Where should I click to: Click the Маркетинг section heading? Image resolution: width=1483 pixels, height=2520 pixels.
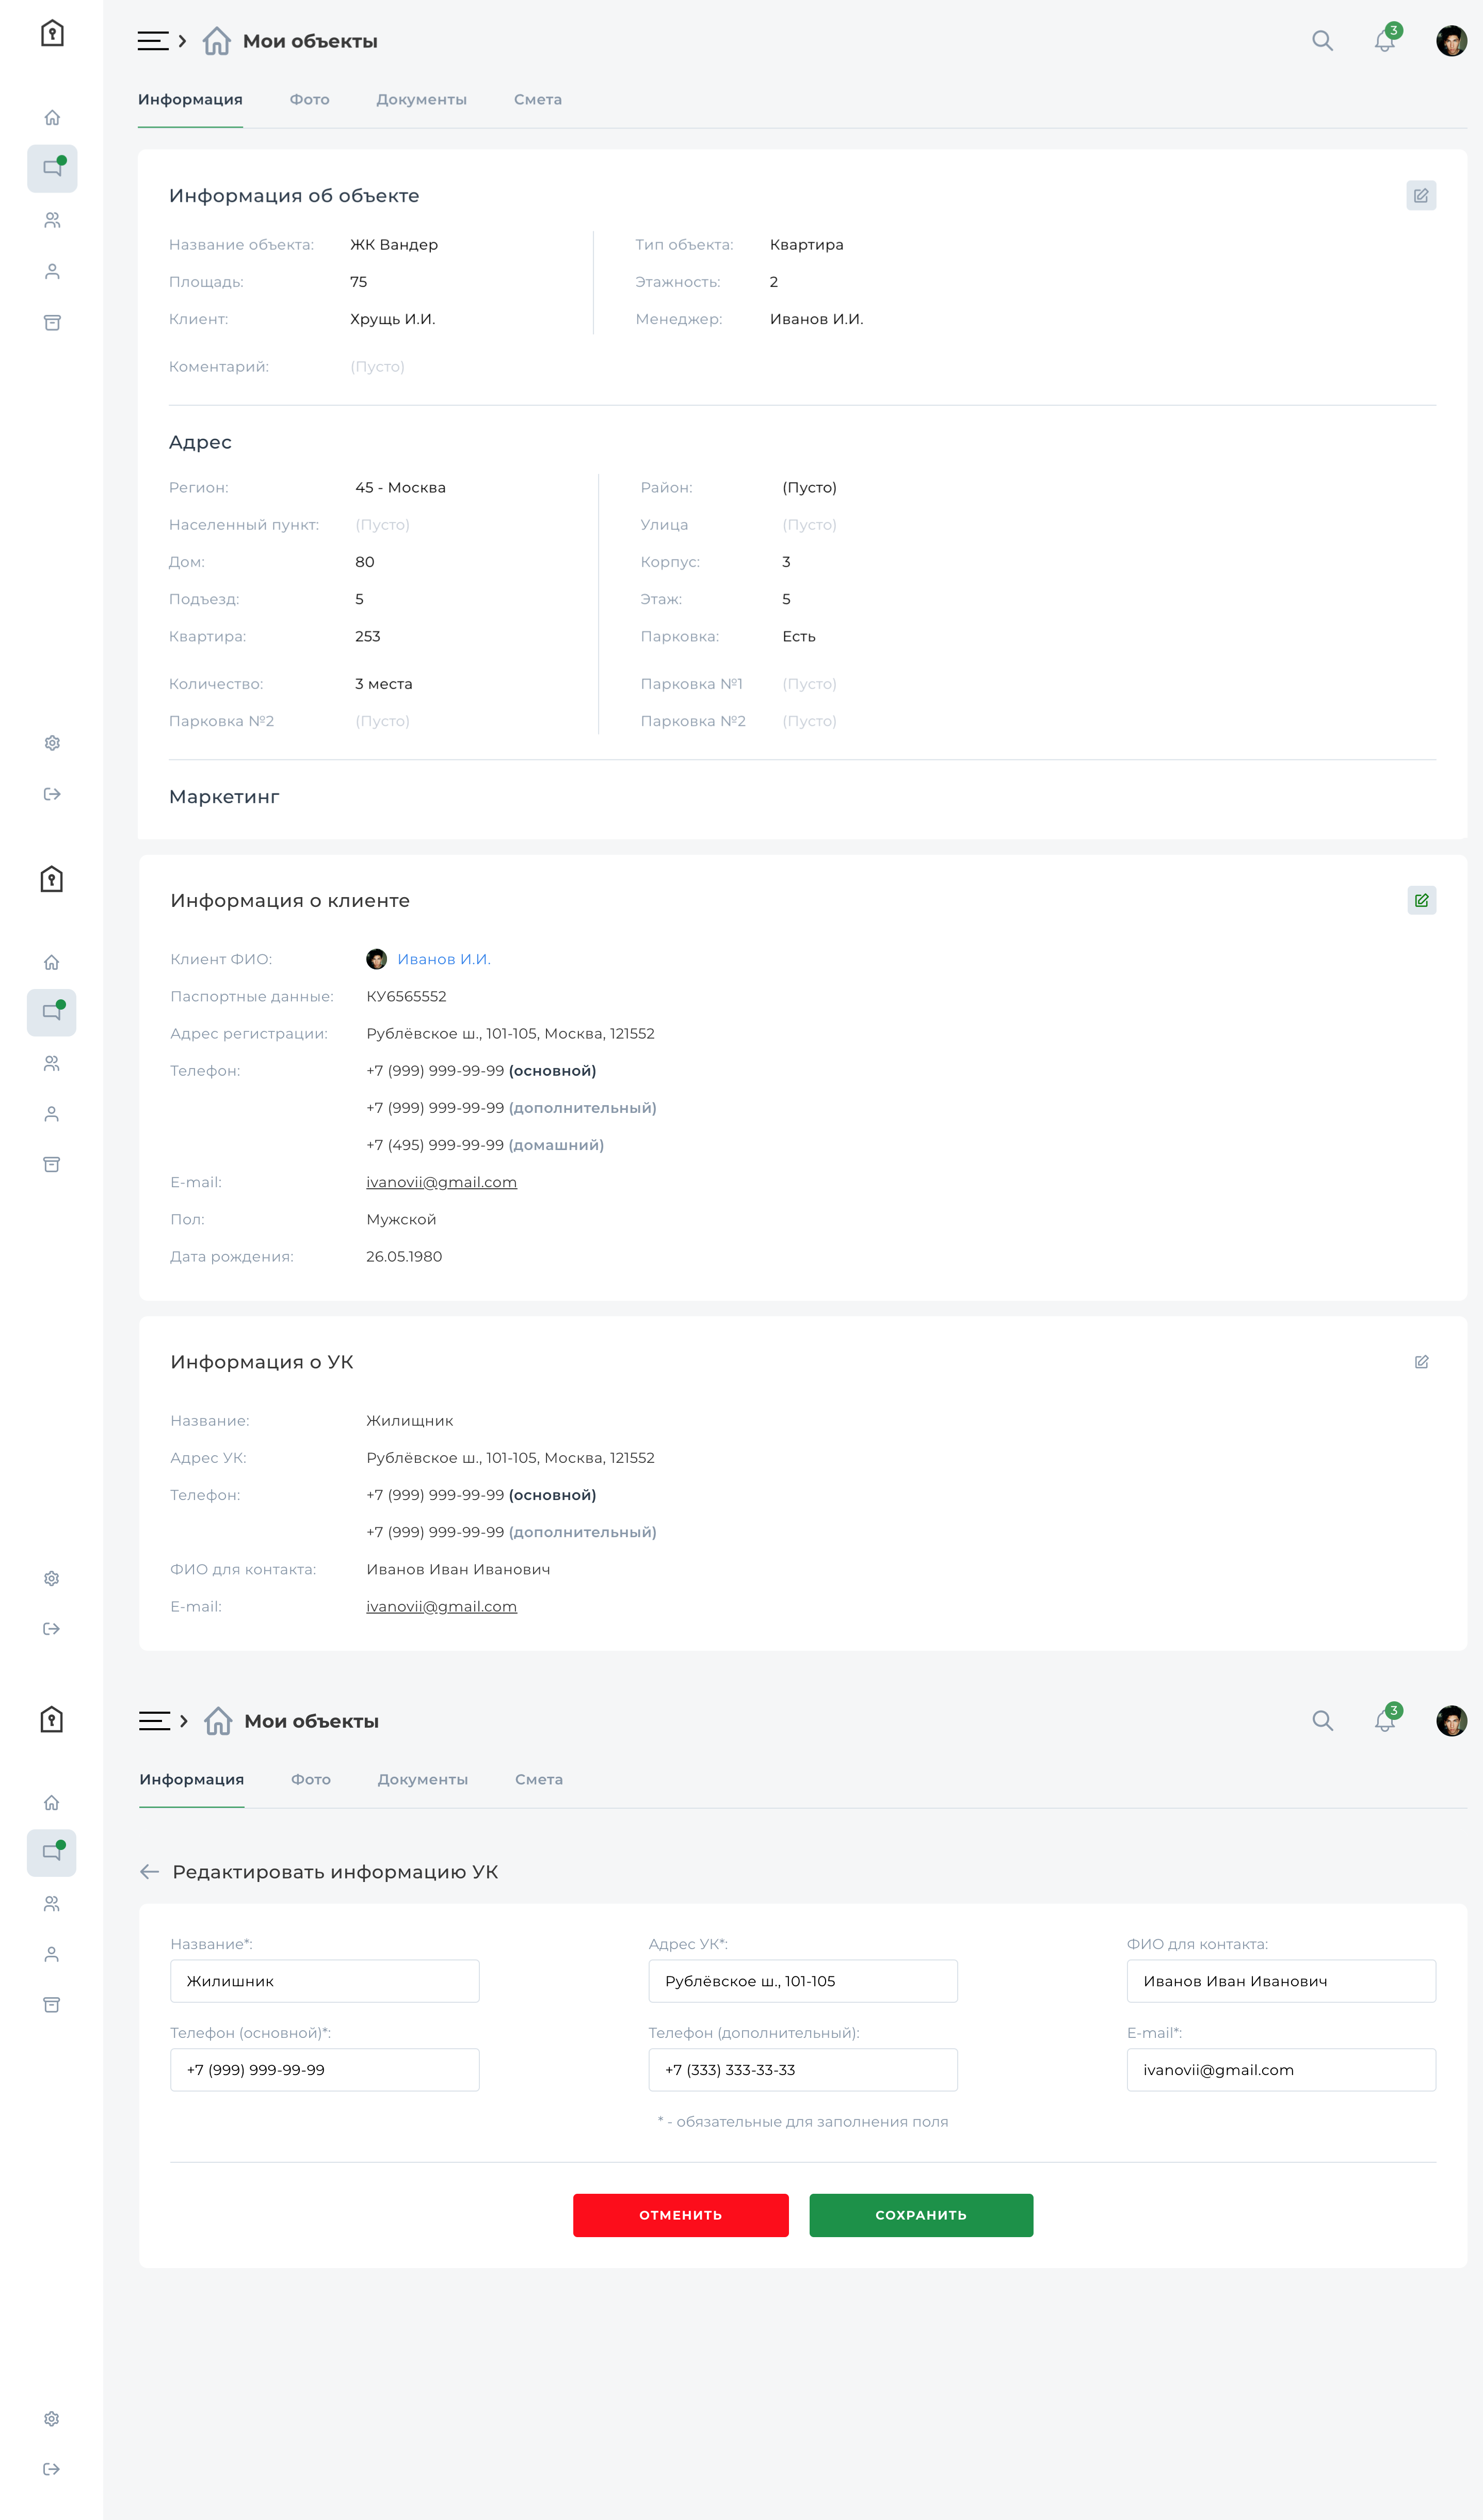pyautogui.click(x=224, y=797)
